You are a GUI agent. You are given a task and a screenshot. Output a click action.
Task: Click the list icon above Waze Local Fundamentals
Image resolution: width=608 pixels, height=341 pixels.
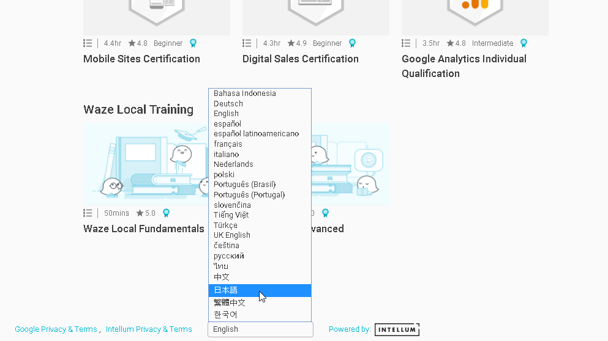[88, 213]
